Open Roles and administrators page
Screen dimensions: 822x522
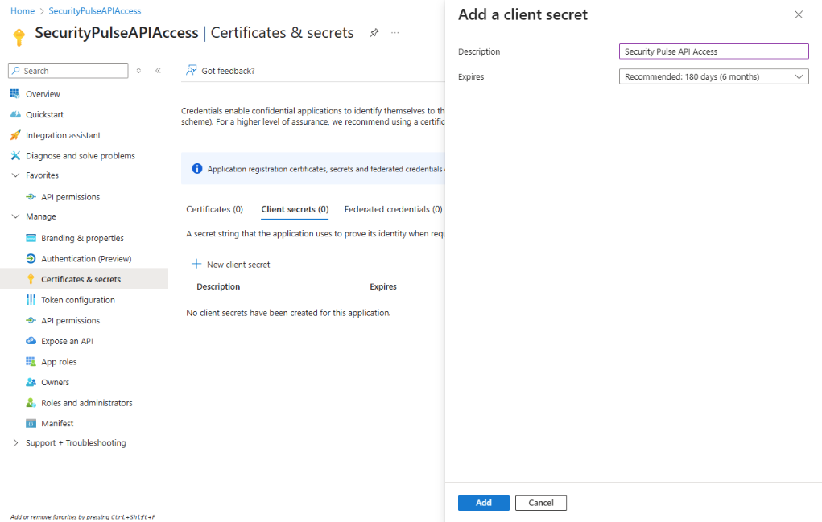point(86,403)
